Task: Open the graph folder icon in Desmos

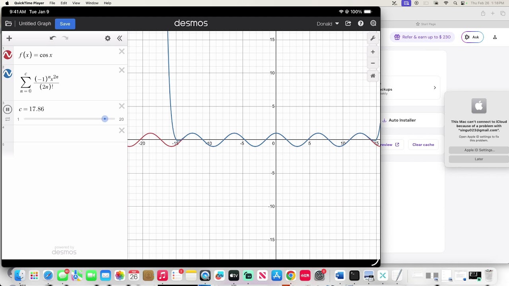Action: (8, 24)
